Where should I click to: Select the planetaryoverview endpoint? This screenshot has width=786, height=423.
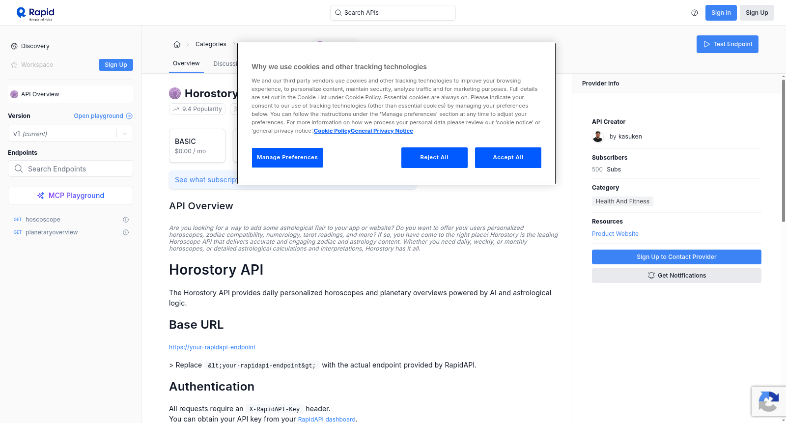click(x=52, y=232)
